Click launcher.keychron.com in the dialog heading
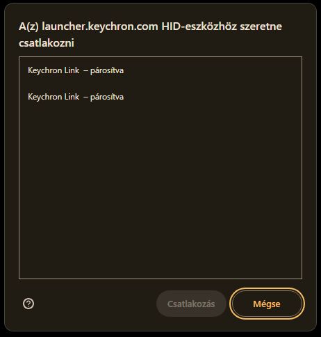Image resolution: width=321 pixels, height=337 pixels. pos(100,26)
